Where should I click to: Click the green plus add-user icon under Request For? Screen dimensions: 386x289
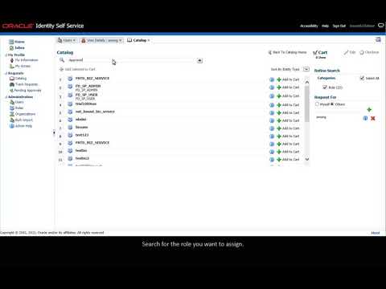point(369,109)
